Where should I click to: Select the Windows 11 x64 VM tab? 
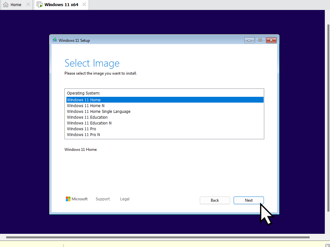coord(58,5)
